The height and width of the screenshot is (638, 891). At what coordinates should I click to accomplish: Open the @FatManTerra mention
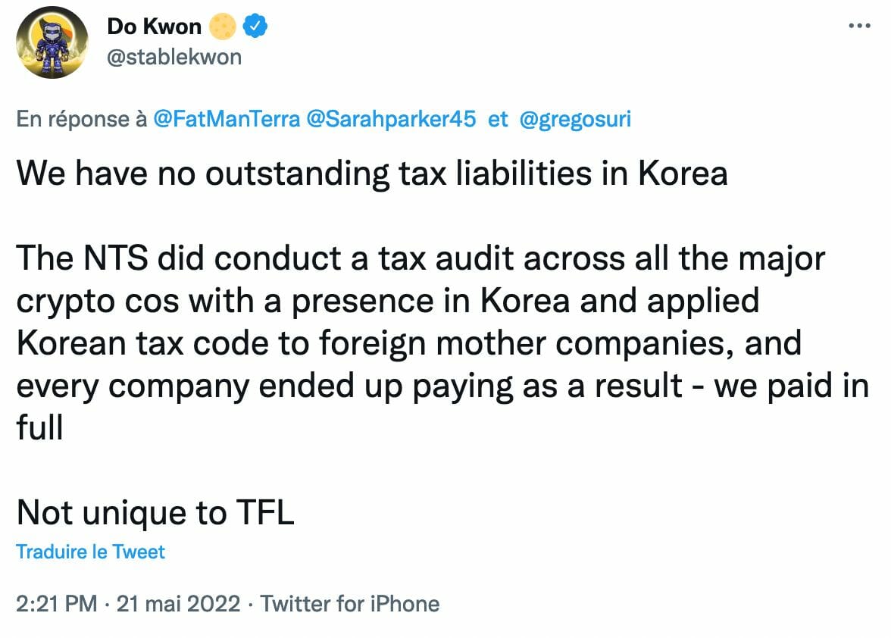[x=226, y=120]
